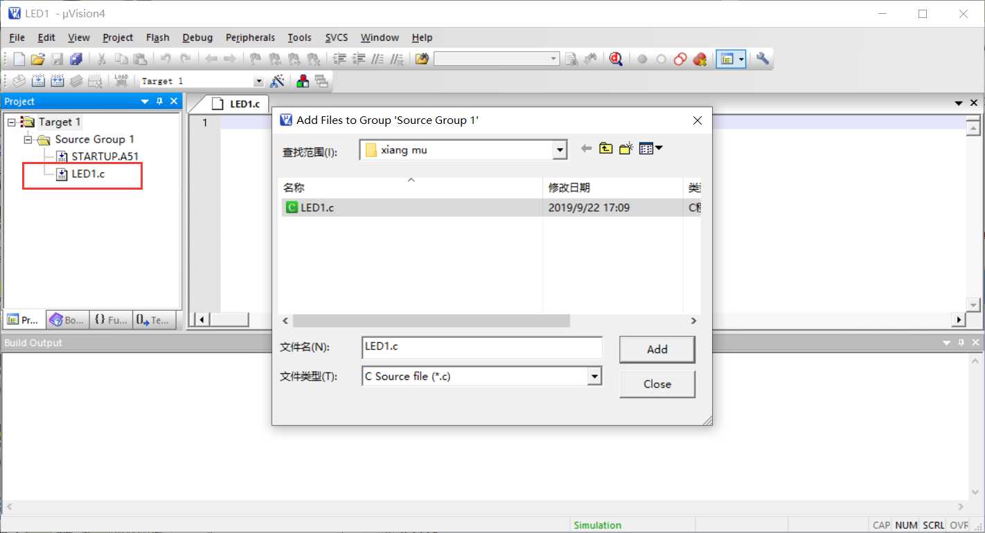Undo the last edit

point(166,60)
